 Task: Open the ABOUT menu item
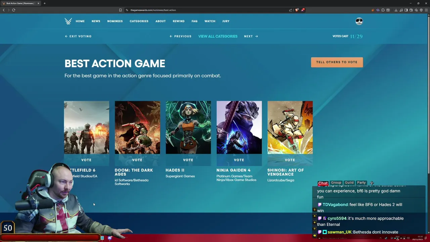[161, 21]
